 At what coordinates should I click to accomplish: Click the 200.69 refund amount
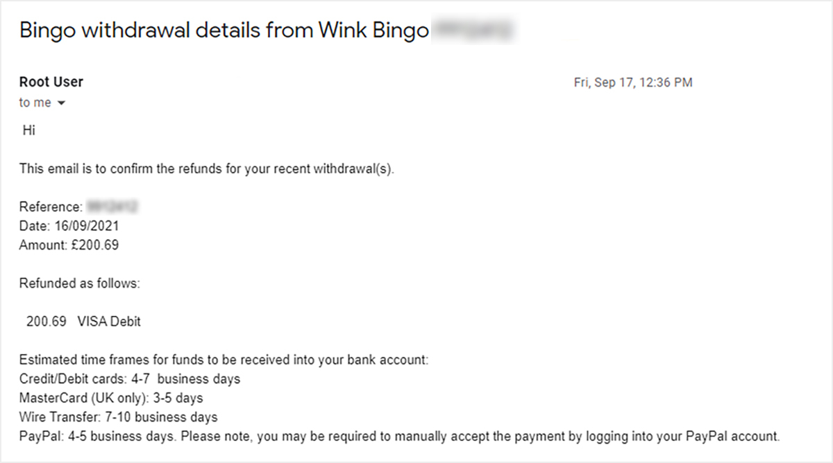(x=47, y=322)
